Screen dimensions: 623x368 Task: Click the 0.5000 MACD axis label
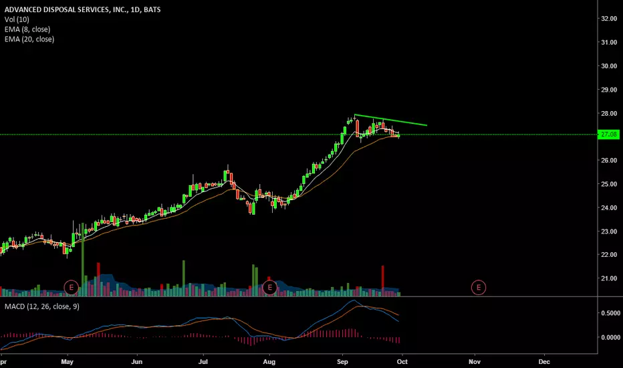coord(611,313)
